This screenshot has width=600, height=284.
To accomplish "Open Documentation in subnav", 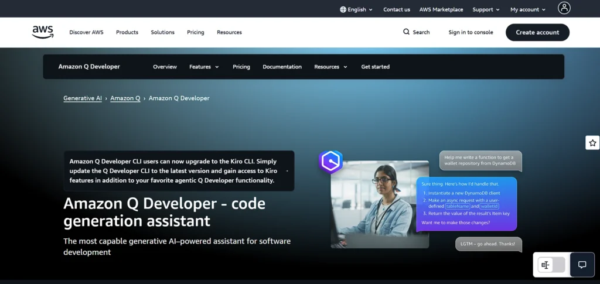I will [282, 67].
